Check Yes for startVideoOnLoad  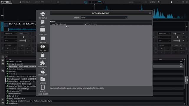point(86,24)
